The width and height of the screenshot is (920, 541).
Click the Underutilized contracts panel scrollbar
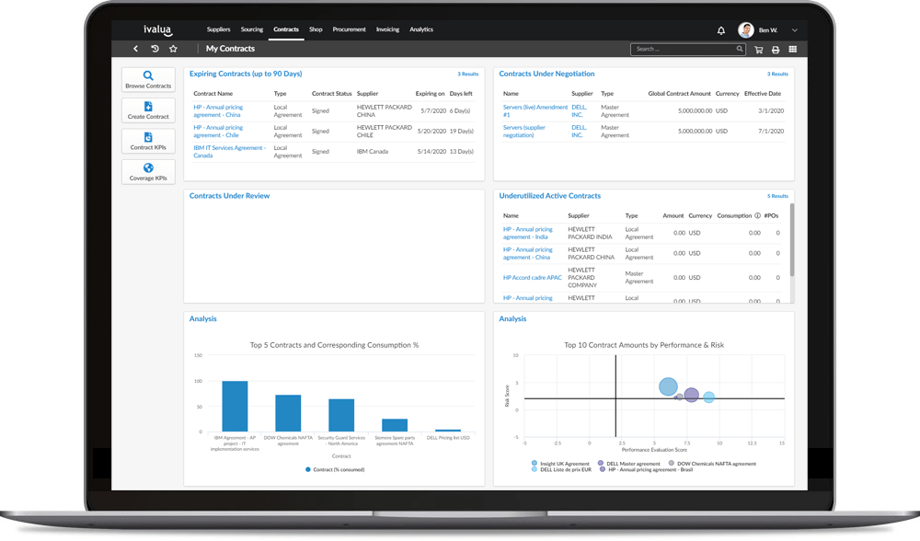click(792, 240)
